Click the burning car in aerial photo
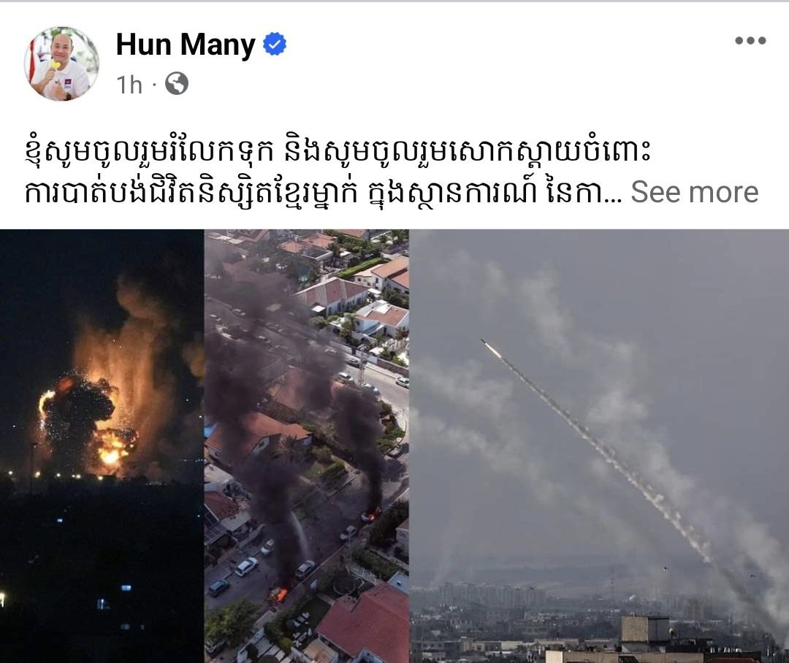Screen dimensions: 789x663 point(278,595)
